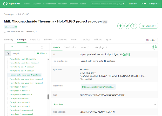Open the Properties tab
Image resolution: width=162 pixels, height=116 pixels.
(x=35, y=40)
